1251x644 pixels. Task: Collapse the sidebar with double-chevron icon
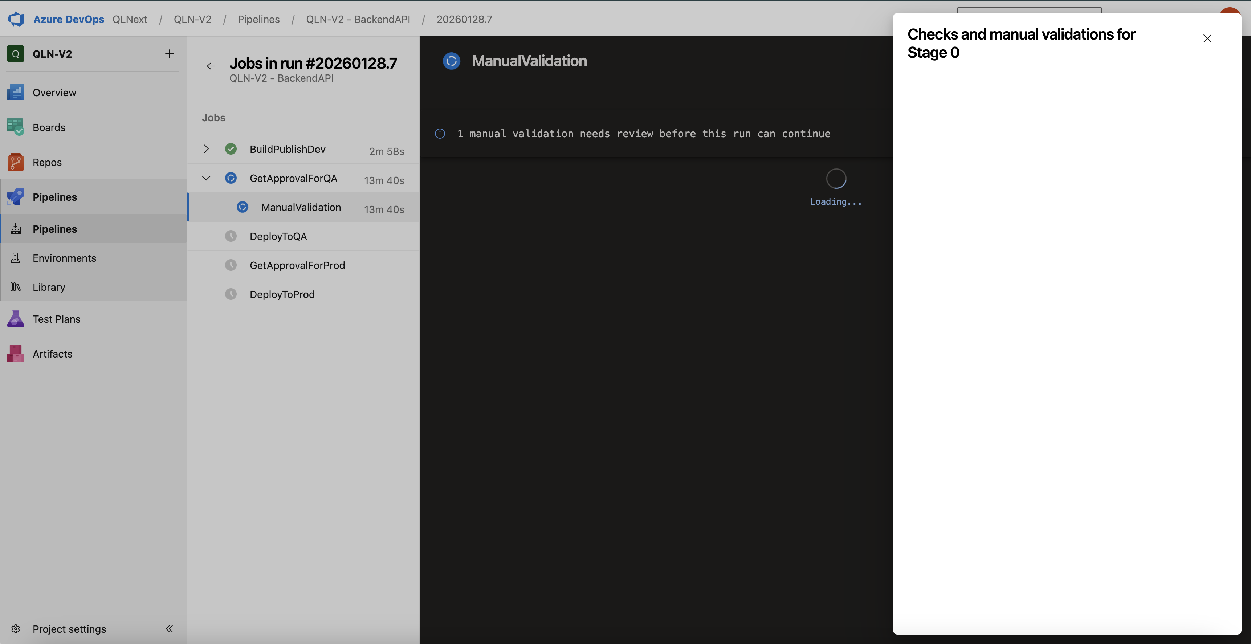click(x=169, y=629)
